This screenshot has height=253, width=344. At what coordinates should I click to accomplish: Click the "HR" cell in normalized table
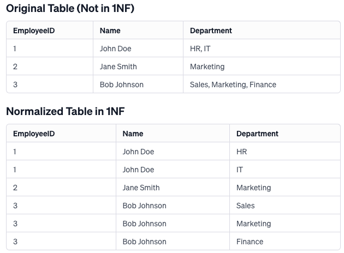[x=241, y=152]
